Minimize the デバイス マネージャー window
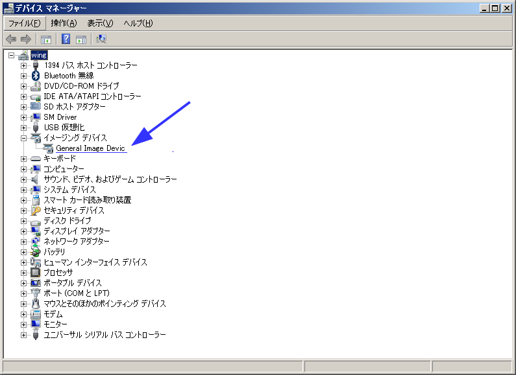Viewport: 516px width, 375px height. (484, 8)
